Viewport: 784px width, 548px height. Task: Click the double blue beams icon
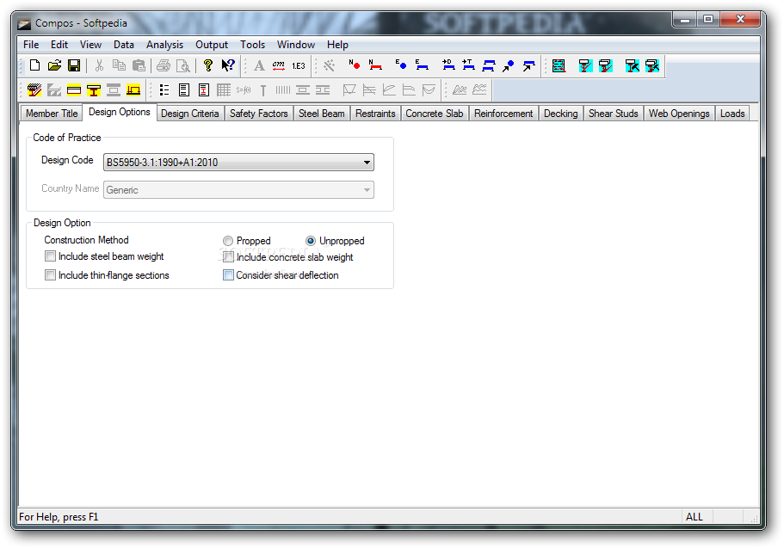click(489, 65)
